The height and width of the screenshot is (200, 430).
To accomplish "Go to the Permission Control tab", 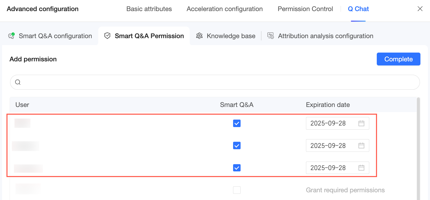I will pos(305,9).
